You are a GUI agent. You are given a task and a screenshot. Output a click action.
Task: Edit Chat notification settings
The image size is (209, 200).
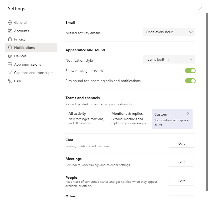181,143
